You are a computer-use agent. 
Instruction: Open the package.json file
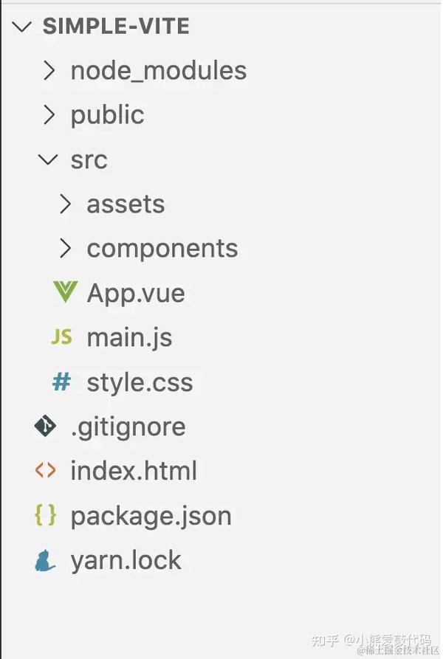click(x=151, y=515)
